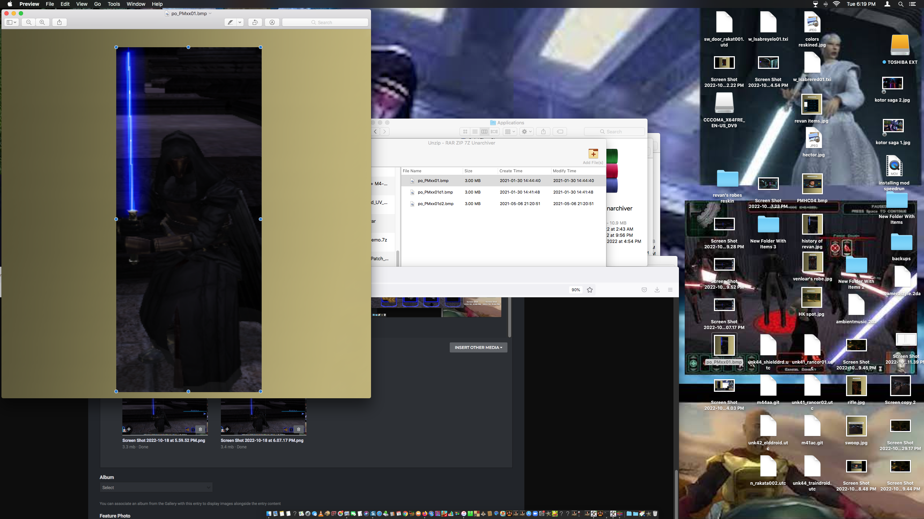924x519 pixels.
Task: Select po_PMxx01.bmp row in Unarchiver
Action: [x=503, y=181]
